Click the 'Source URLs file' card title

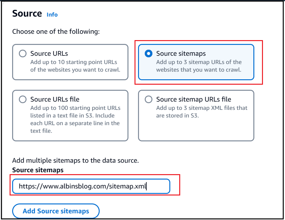(55, 99)
